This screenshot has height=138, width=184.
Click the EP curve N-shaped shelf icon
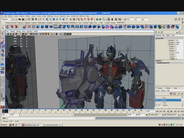[x=29, y=27]
